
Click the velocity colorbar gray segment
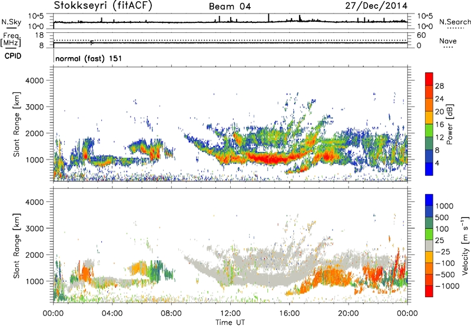429,245
